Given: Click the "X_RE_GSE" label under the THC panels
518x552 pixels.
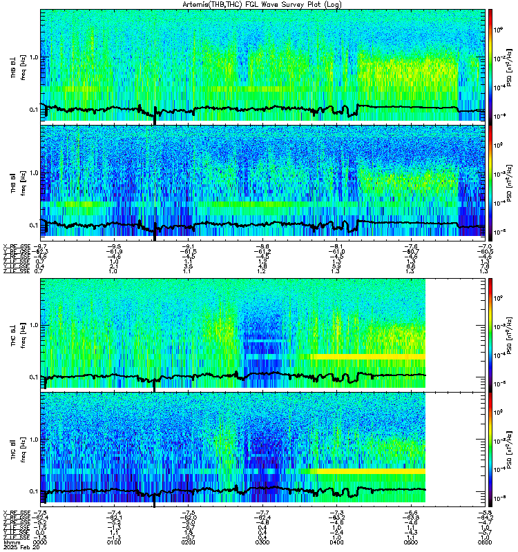Looking at the screenshot, I should tap(17, 513).
